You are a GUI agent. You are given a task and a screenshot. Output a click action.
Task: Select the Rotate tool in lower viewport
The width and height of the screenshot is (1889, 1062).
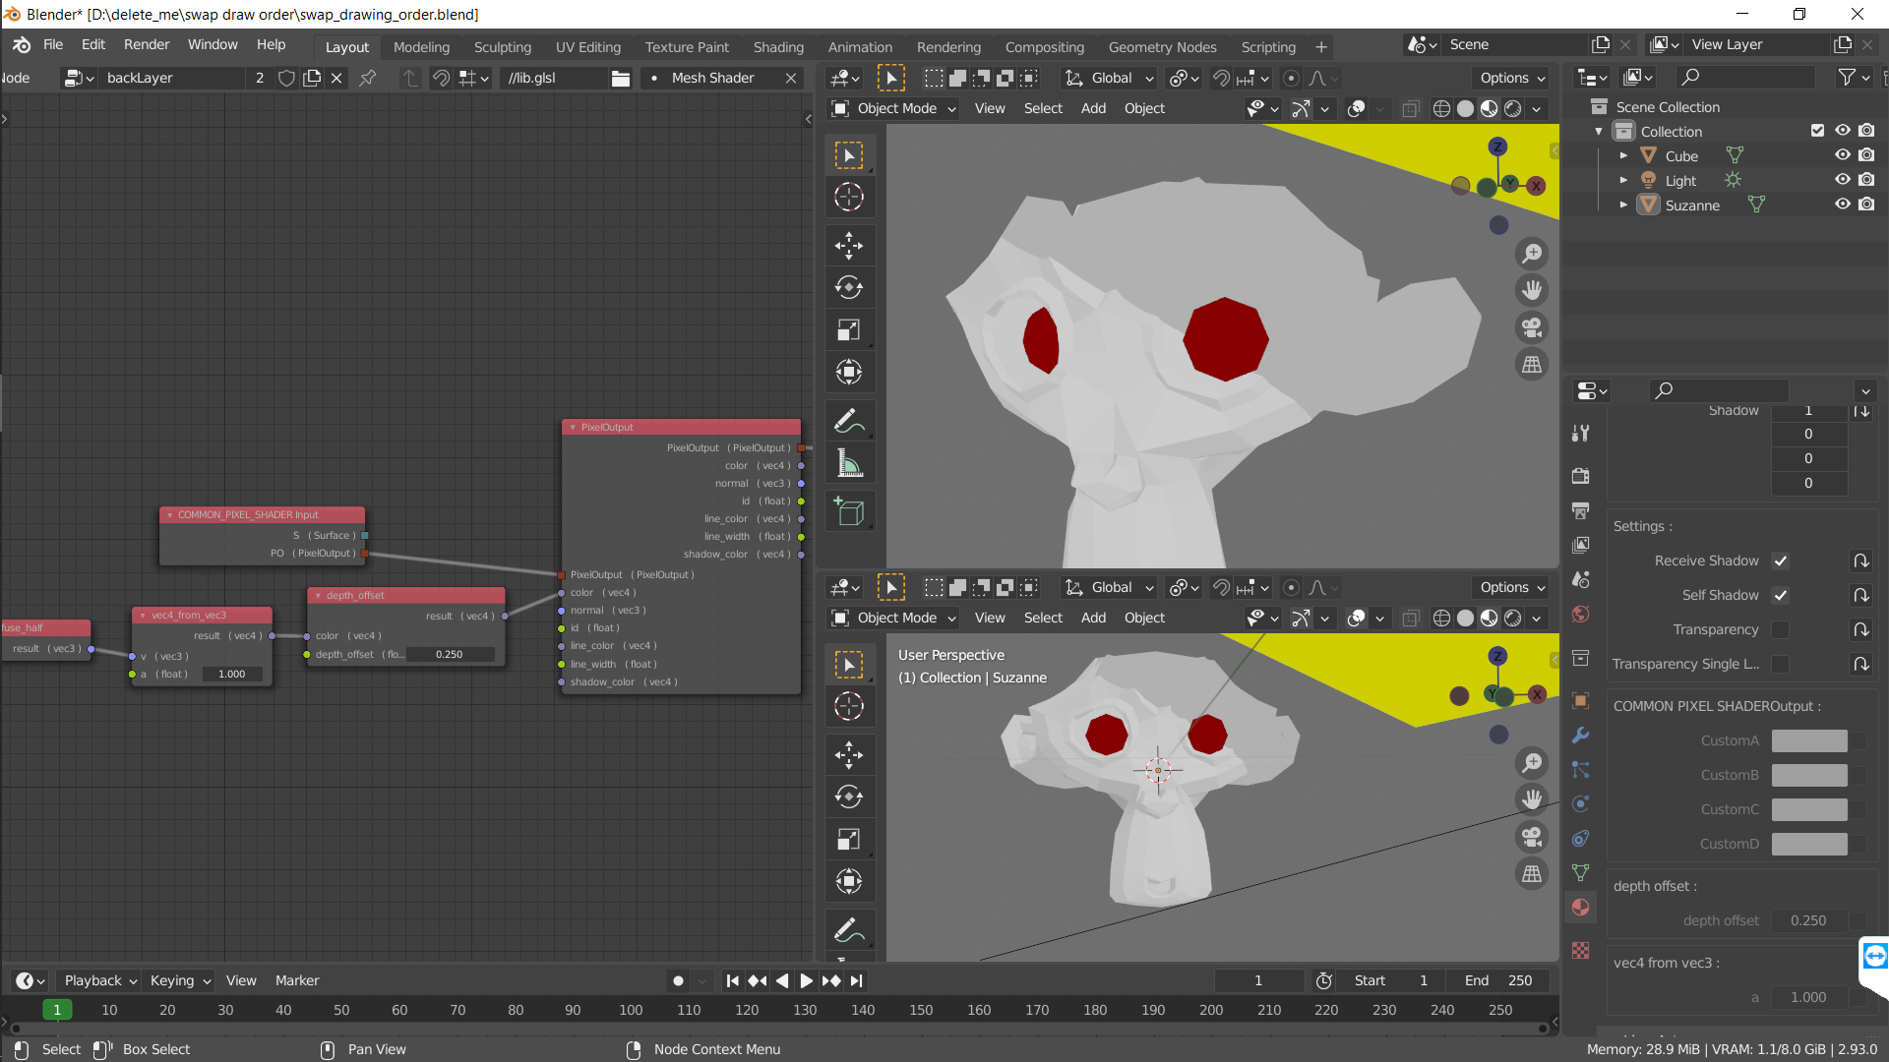tap(849, 797)
